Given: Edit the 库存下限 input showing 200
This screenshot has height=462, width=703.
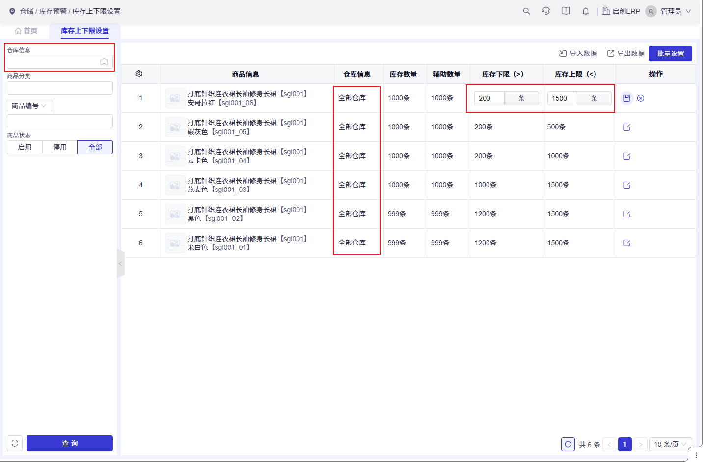Looking at the screenshot, I should pos(489,98).
